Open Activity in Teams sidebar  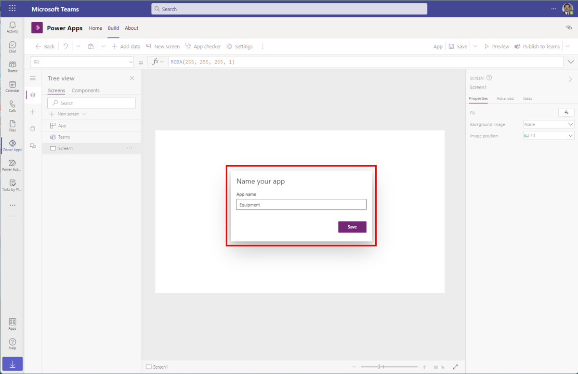(x=13, y=27)
